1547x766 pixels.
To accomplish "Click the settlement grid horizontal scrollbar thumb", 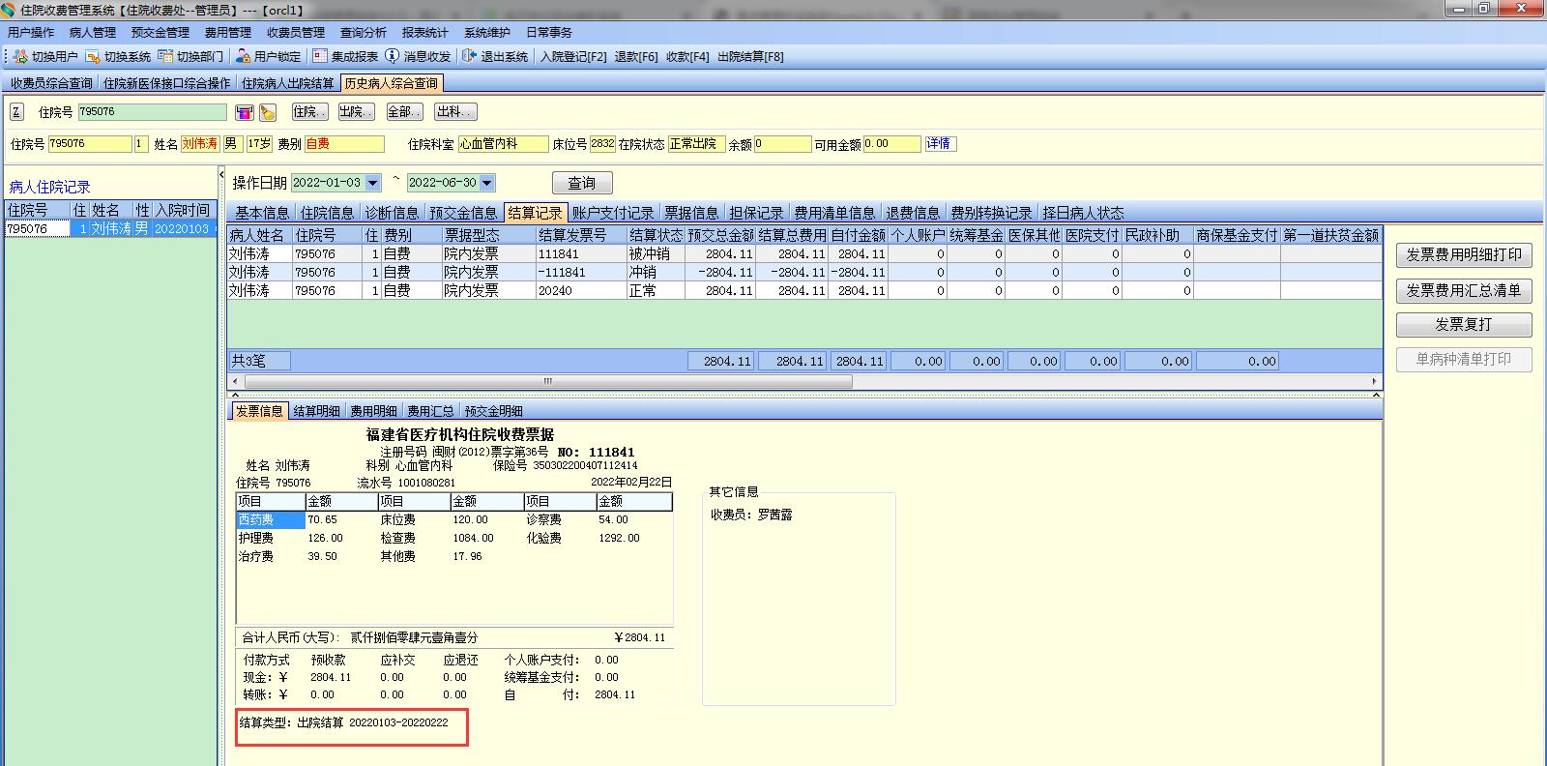I will [547, 381].
